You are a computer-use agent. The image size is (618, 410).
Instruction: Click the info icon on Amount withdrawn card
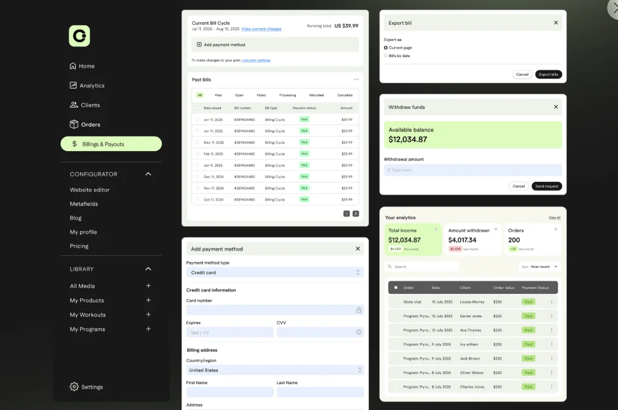496,229
